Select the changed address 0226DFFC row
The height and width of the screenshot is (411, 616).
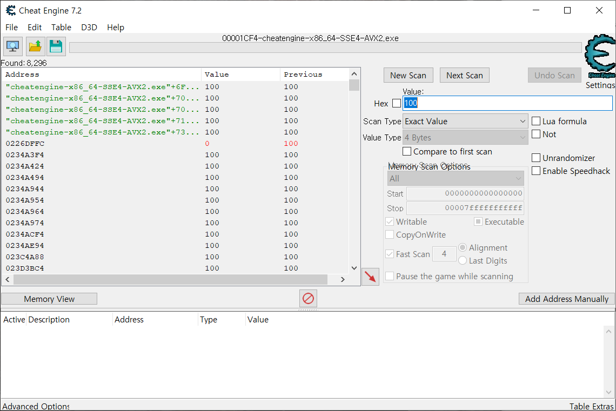(x=175, y=144)
